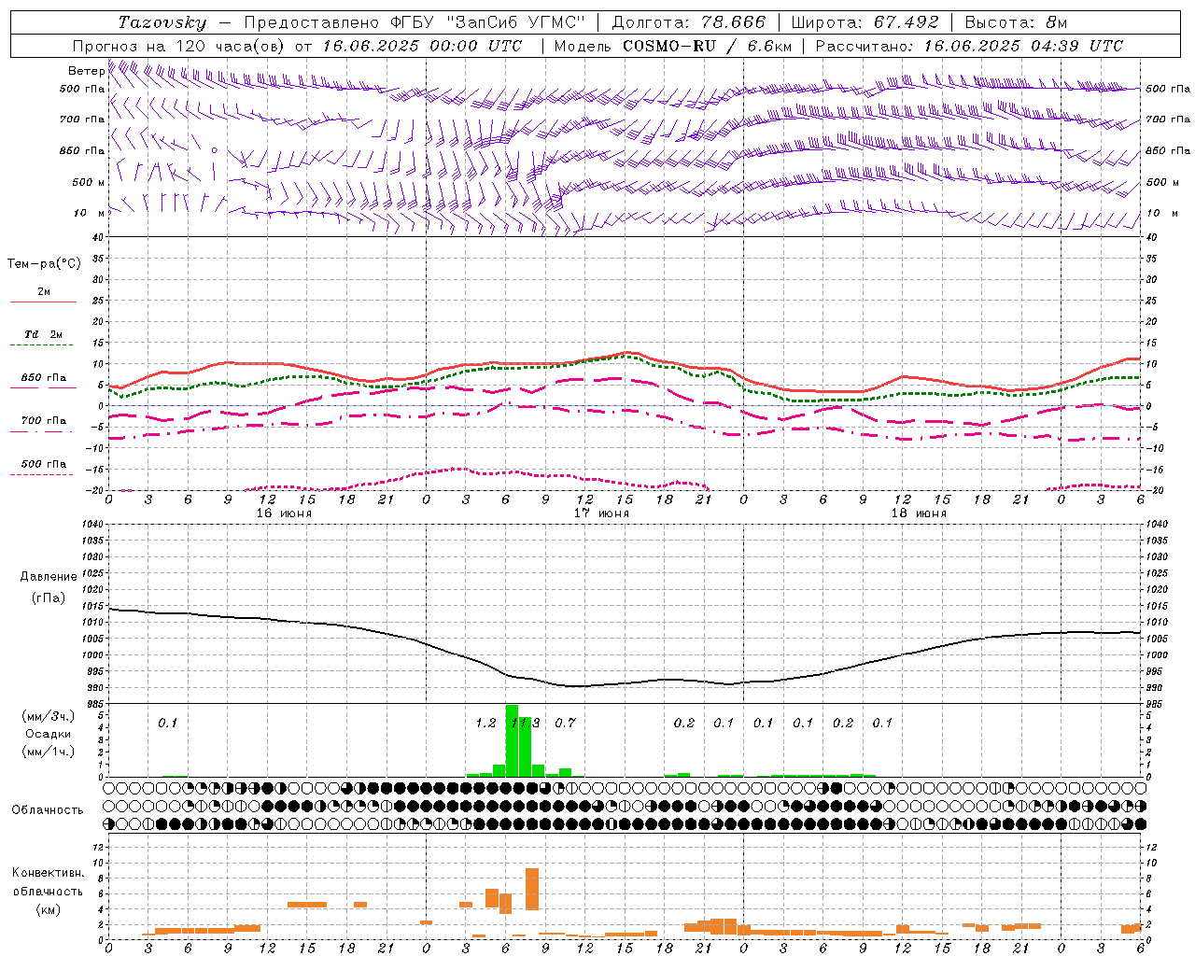Click the "985" label on left pressure axis
The image size is (1195, 956).
(95, 704)
